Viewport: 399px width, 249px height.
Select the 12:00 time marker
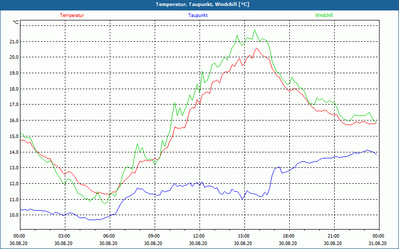click(x=199, y=236)
